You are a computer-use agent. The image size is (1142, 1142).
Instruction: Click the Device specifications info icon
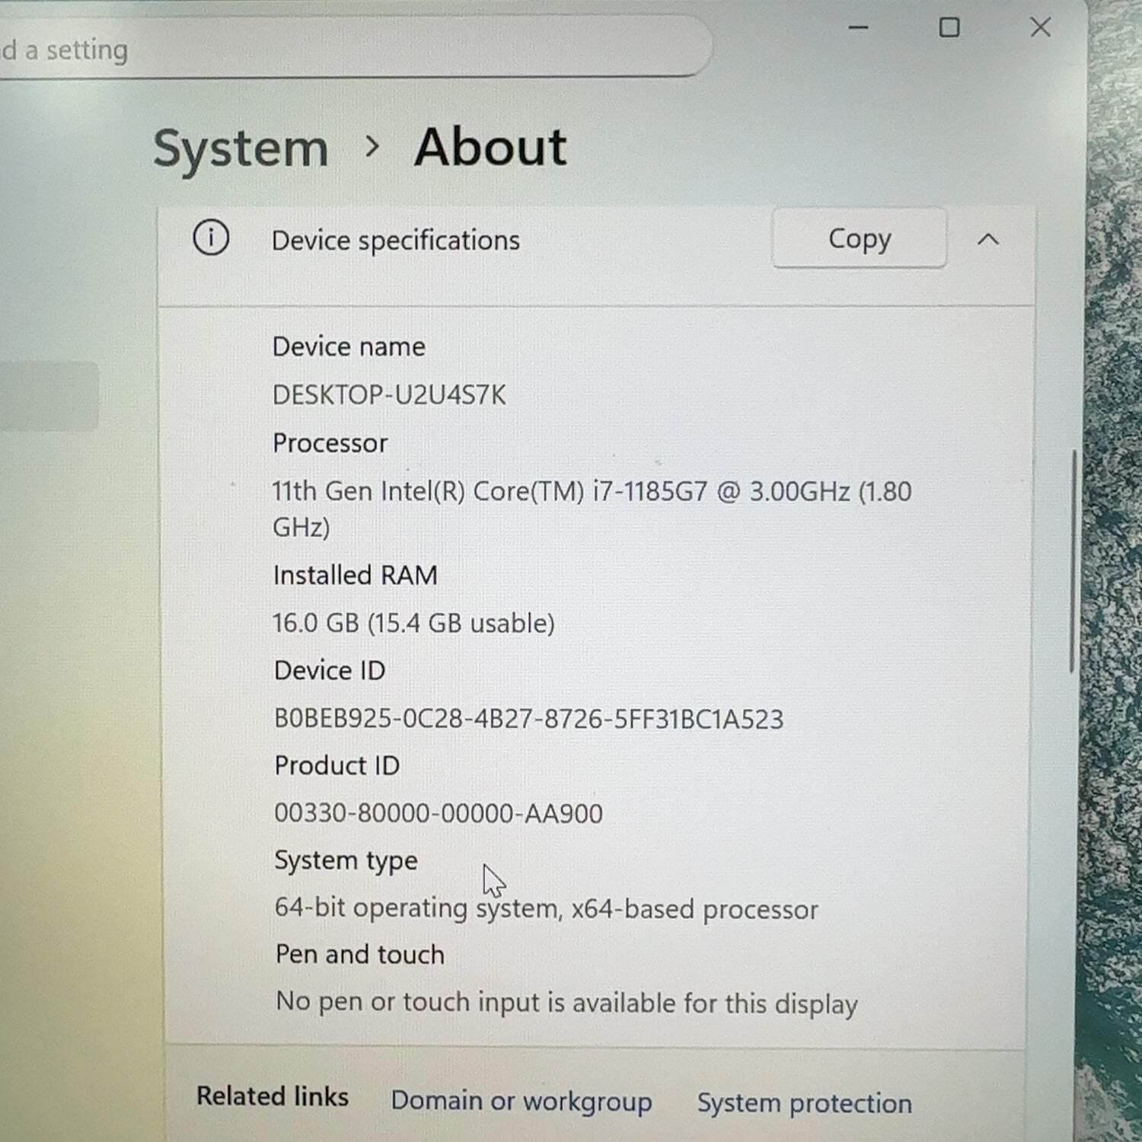pos(211,238)
